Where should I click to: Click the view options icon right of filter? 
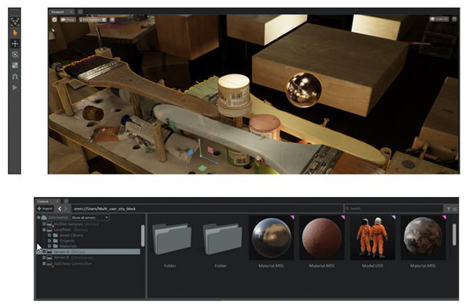[x=455, y=209]
